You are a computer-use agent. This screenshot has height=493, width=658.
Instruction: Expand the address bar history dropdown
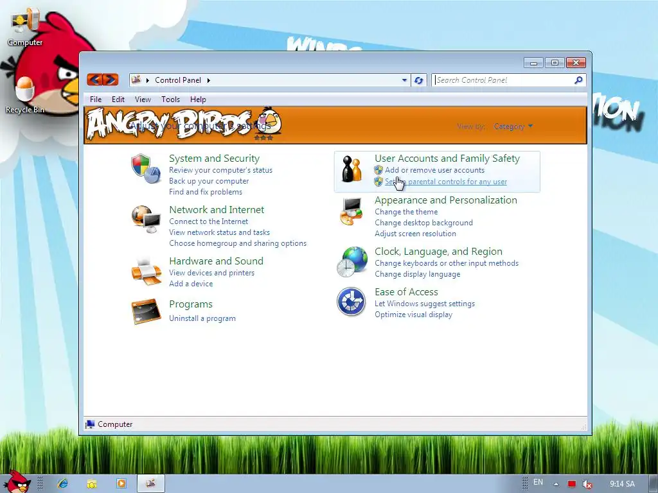pos(404,80)
